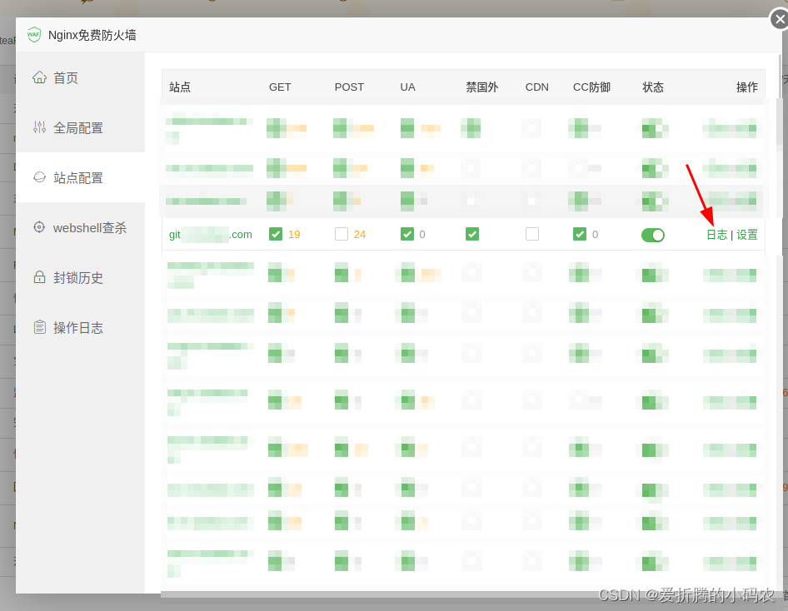The image size is (788, 611).
Task: Toggle the 状态 switch on the git site row
Action: (653, 235)
